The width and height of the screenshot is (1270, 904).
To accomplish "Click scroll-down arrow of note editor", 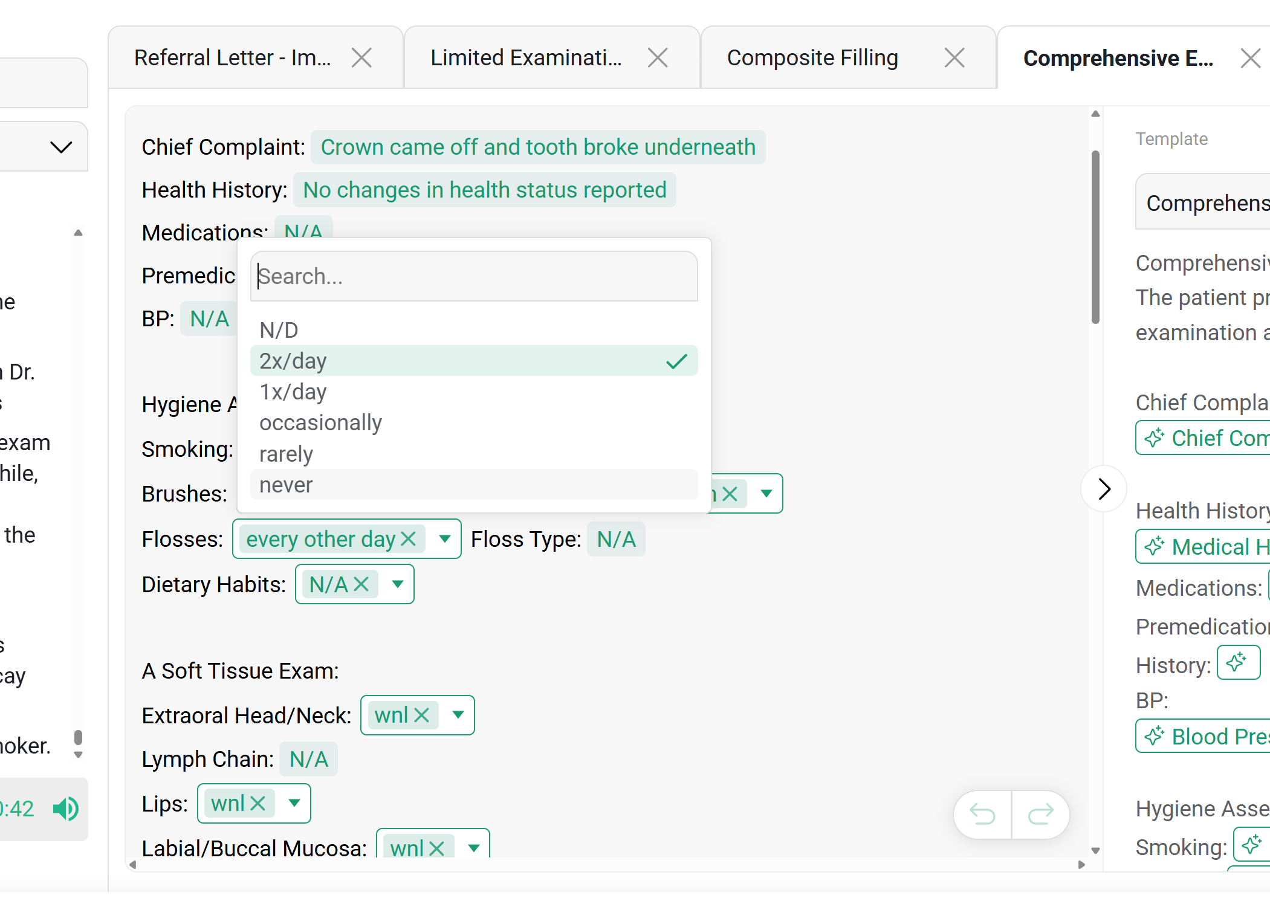I will click(1095, 850).
